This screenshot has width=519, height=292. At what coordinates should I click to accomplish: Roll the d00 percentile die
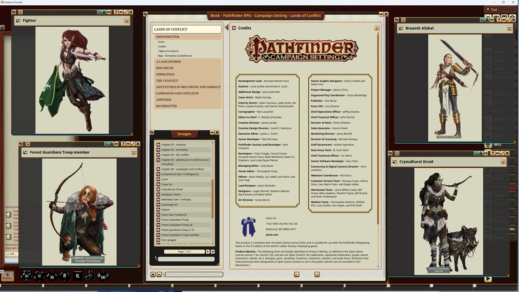click(x=103, y=276)
